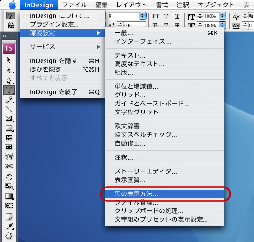Screen dimensions: 254x242
Task: Open 単位と増減値... preferences
Action: 165,87
